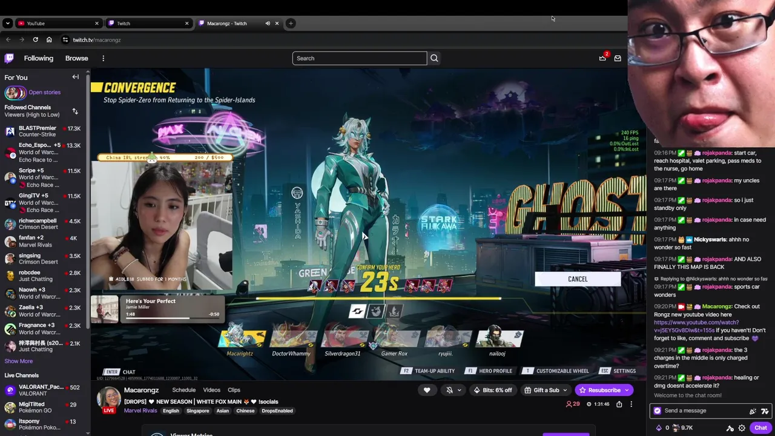Click the channel points icon showing 9.7K
This screenshot has height=436, width=775.
[676, 428]
